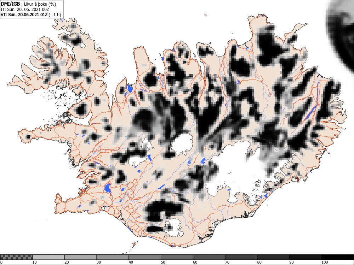This screenshot has height=265, width=354.
Task: Click the 60–70 percent legend swatch
Action: coord(209,257)
